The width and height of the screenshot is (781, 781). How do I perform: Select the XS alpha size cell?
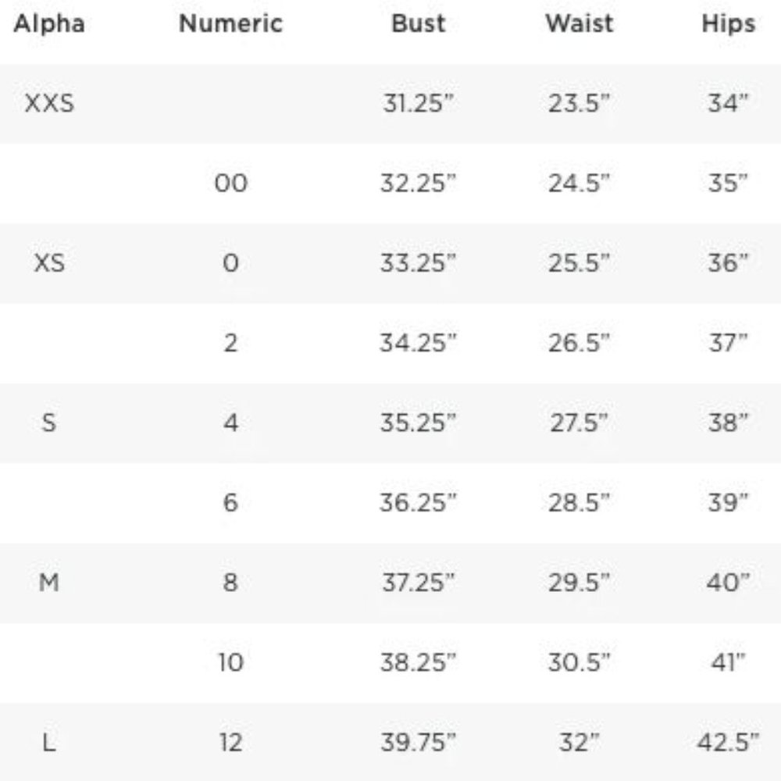pos(49,263)
